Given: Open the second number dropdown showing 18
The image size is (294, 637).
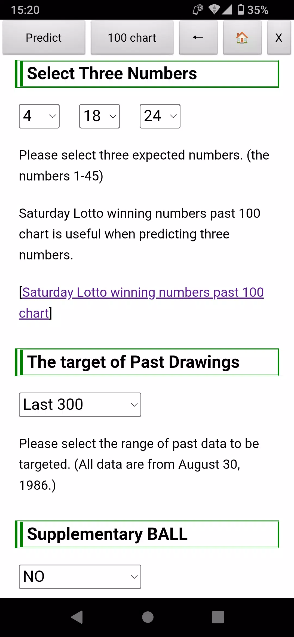Looking at the screenshot, I should [100, 116].
